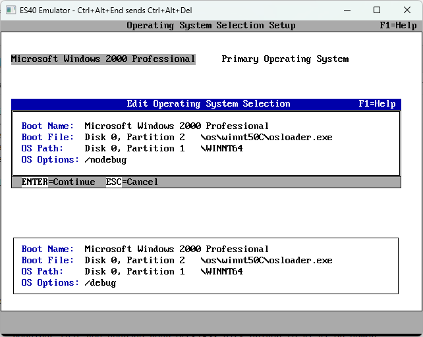
Task: Click the Operating System Selection Setup title
Action: click(x=211, y=26)
